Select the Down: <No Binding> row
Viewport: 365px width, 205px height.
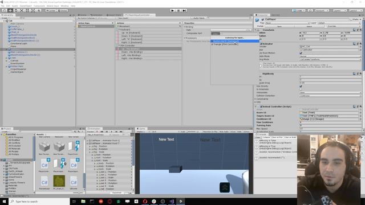[x=149, y=52]
